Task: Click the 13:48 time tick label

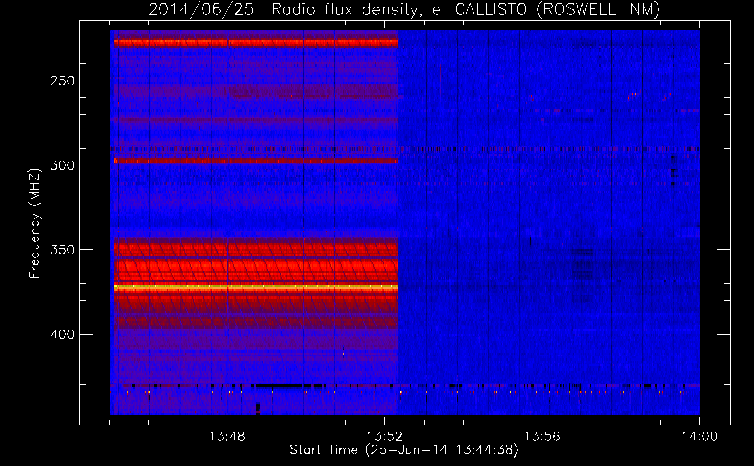Action: [227, 437]
